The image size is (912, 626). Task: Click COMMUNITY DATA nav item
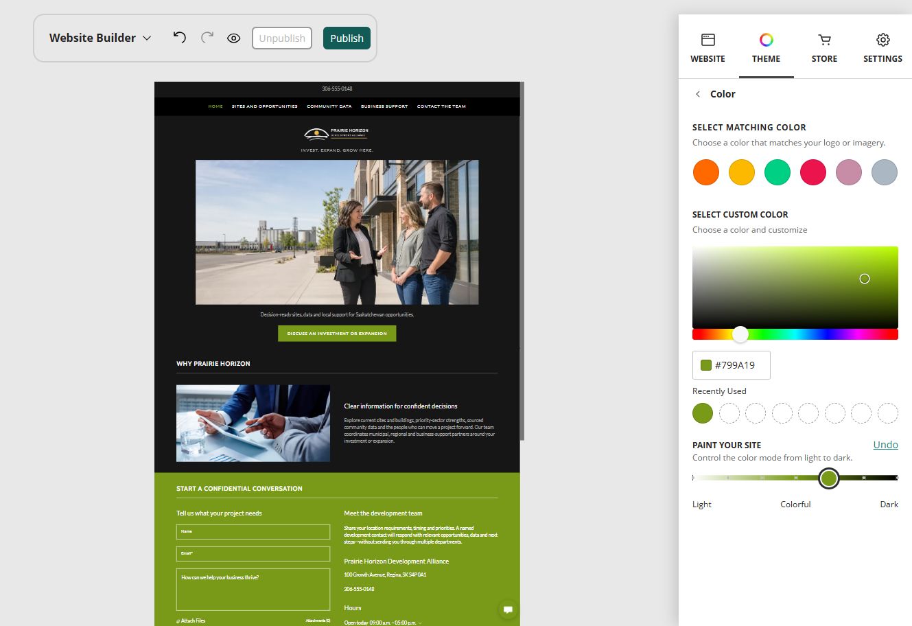click(x=329, y=106)
